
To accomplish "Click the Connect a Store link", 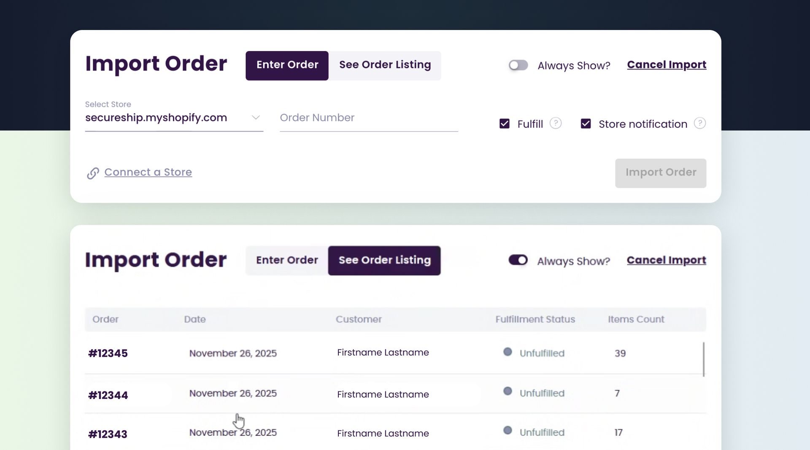I will [148, 172].
